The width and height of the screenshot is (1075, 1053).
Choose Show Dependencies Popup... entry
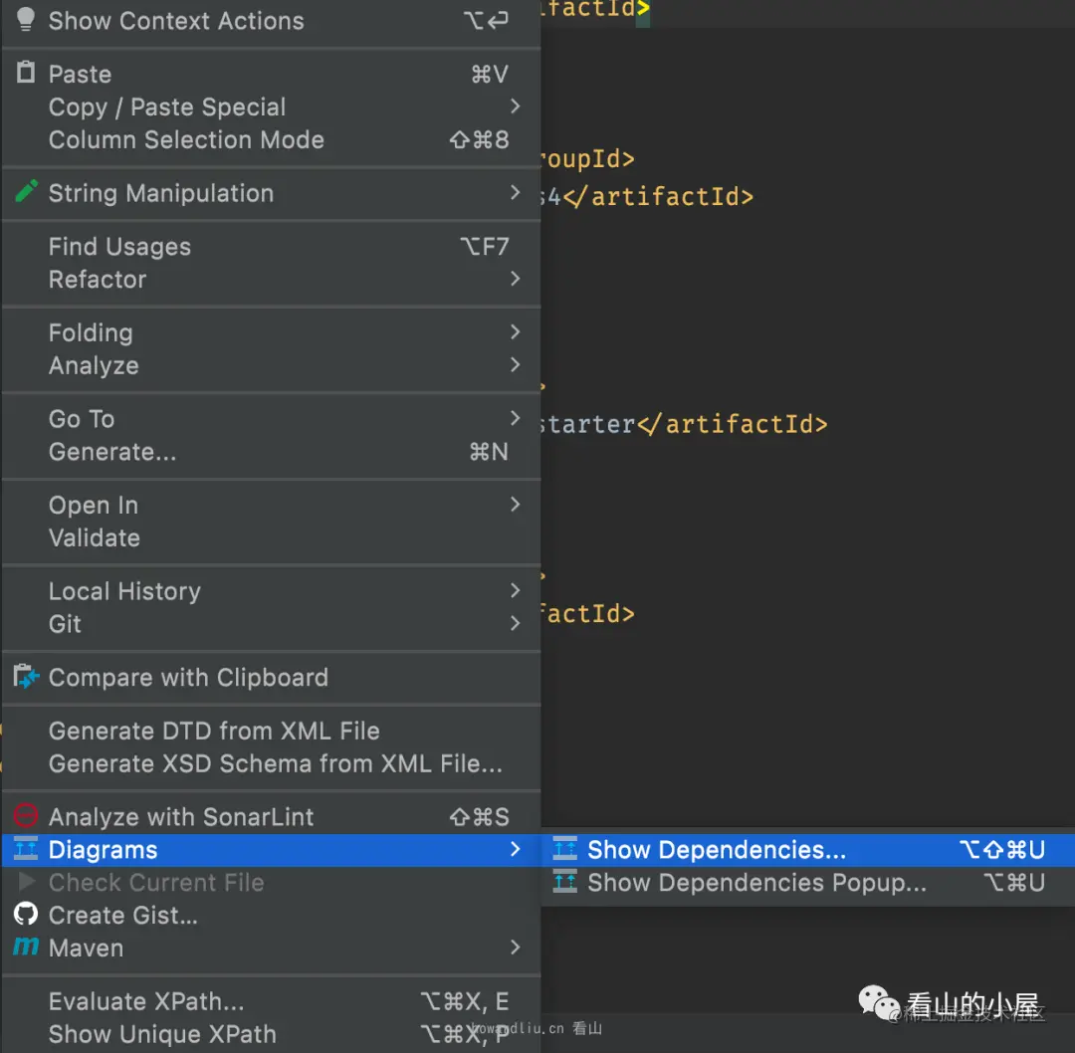pyautogui.click(x=756, y=882)
